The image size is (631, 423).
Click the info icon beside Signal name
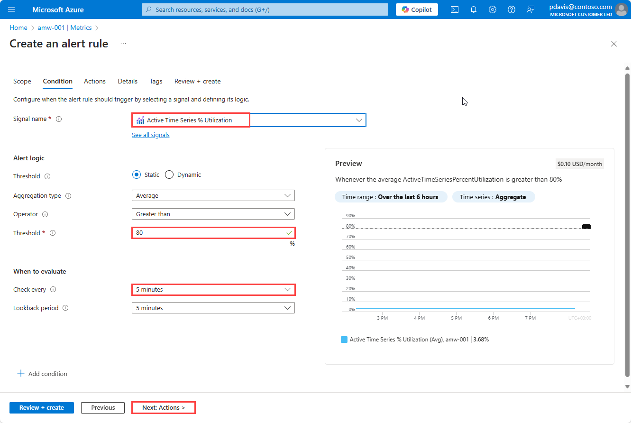pos(59,119)
